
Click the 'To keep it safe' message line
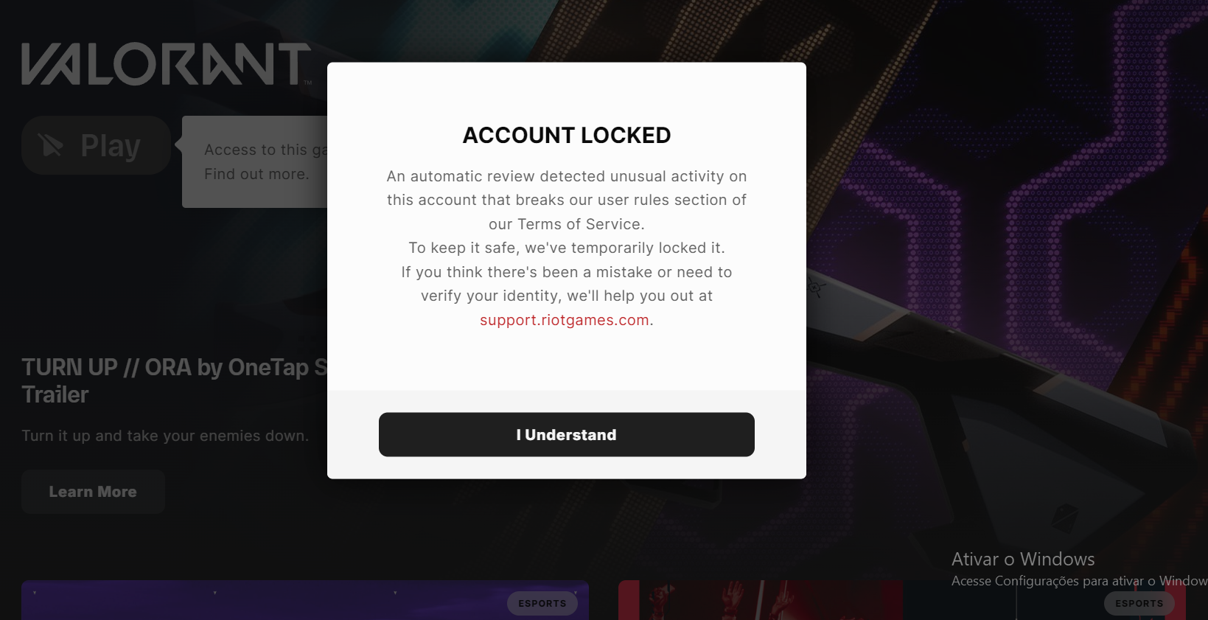click(566, 248)
